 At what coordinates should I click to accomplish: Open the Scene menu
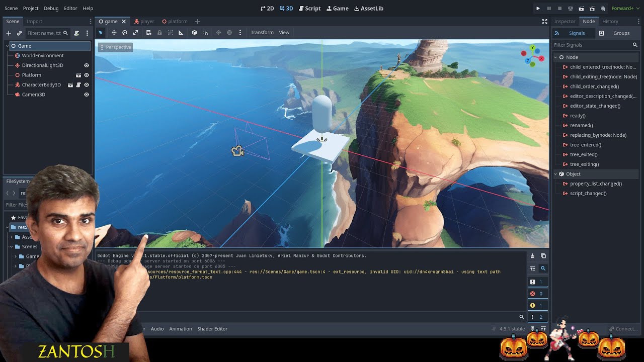tap(11, 9)
